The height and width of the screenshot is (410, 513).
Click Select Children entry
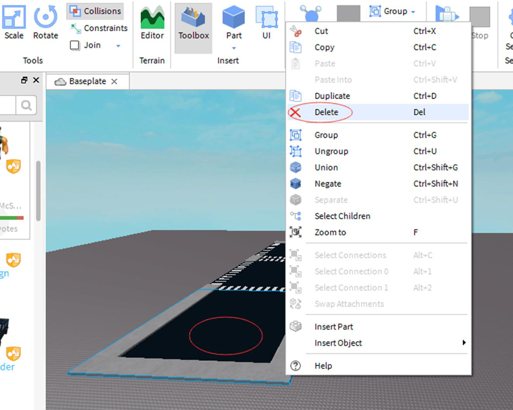tap(378, 216)
